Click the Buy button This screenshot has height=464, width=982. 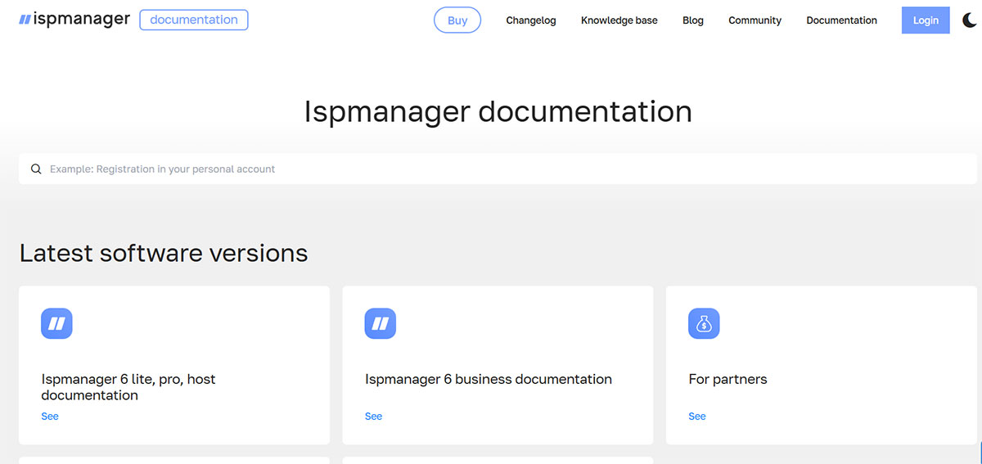pos(457,20)
